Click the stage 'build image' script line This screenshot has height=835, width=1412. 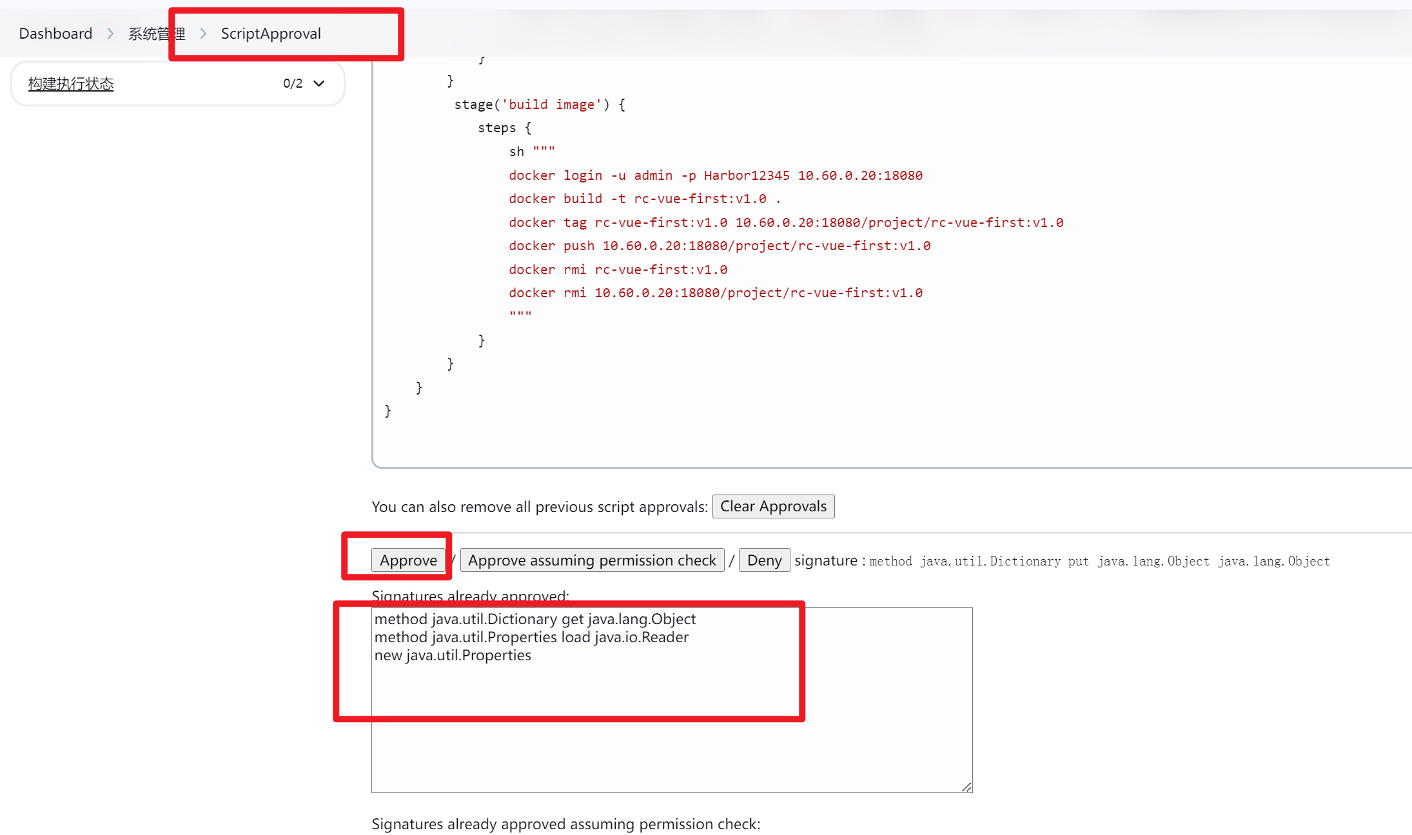pyautogui.click(x=539, y=104)
